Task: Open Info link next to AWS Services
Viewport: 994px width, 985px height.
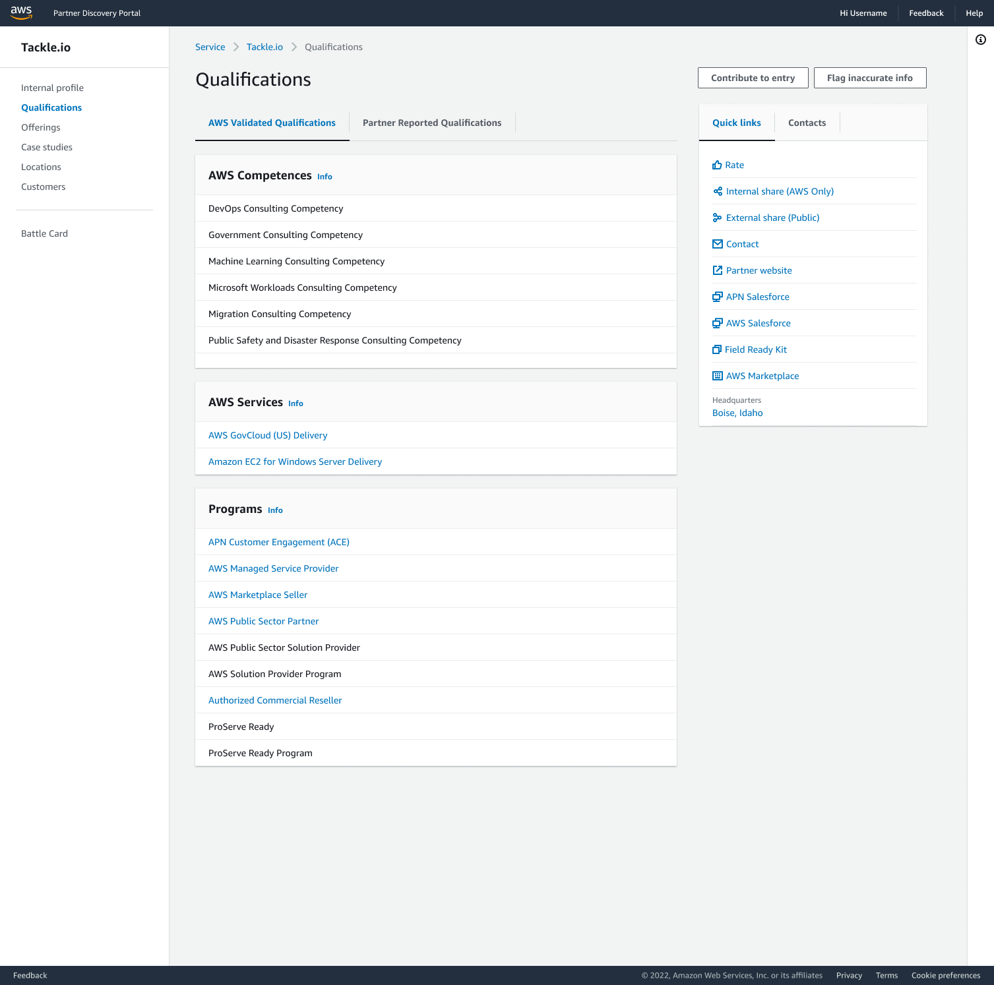Action: (x=295, y=403)
